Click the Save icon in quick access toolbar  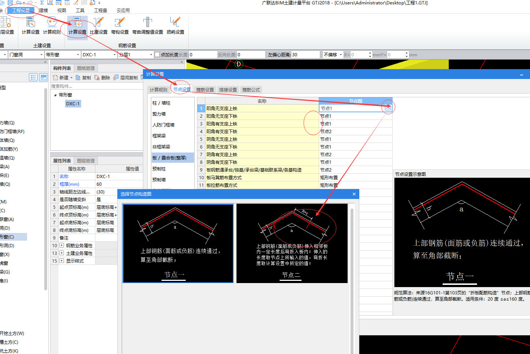click(x=10, y=2)
